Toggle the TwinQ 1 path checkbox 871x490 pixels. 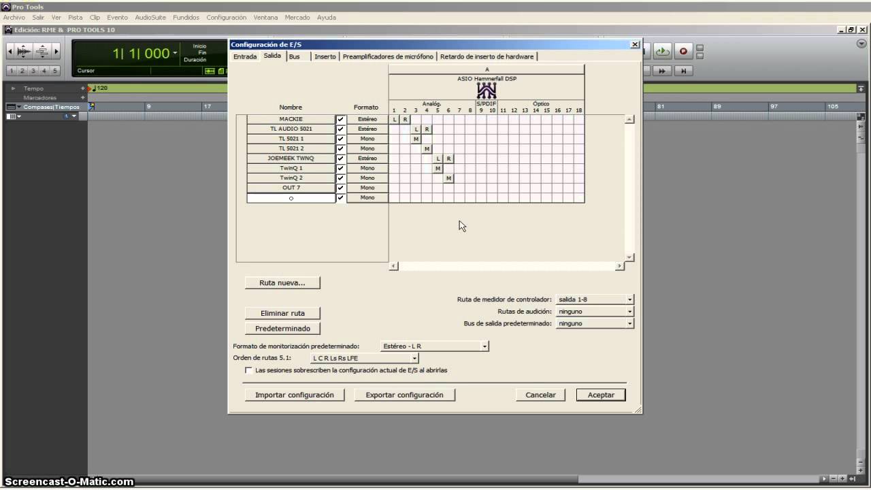click(x=341, y=168)
